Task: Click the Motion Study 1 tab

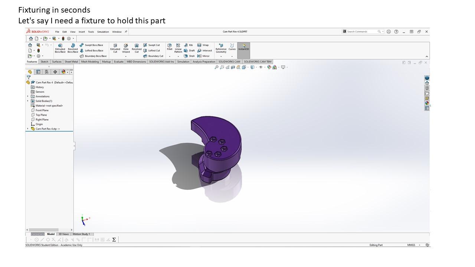Action: click(81, 234)
